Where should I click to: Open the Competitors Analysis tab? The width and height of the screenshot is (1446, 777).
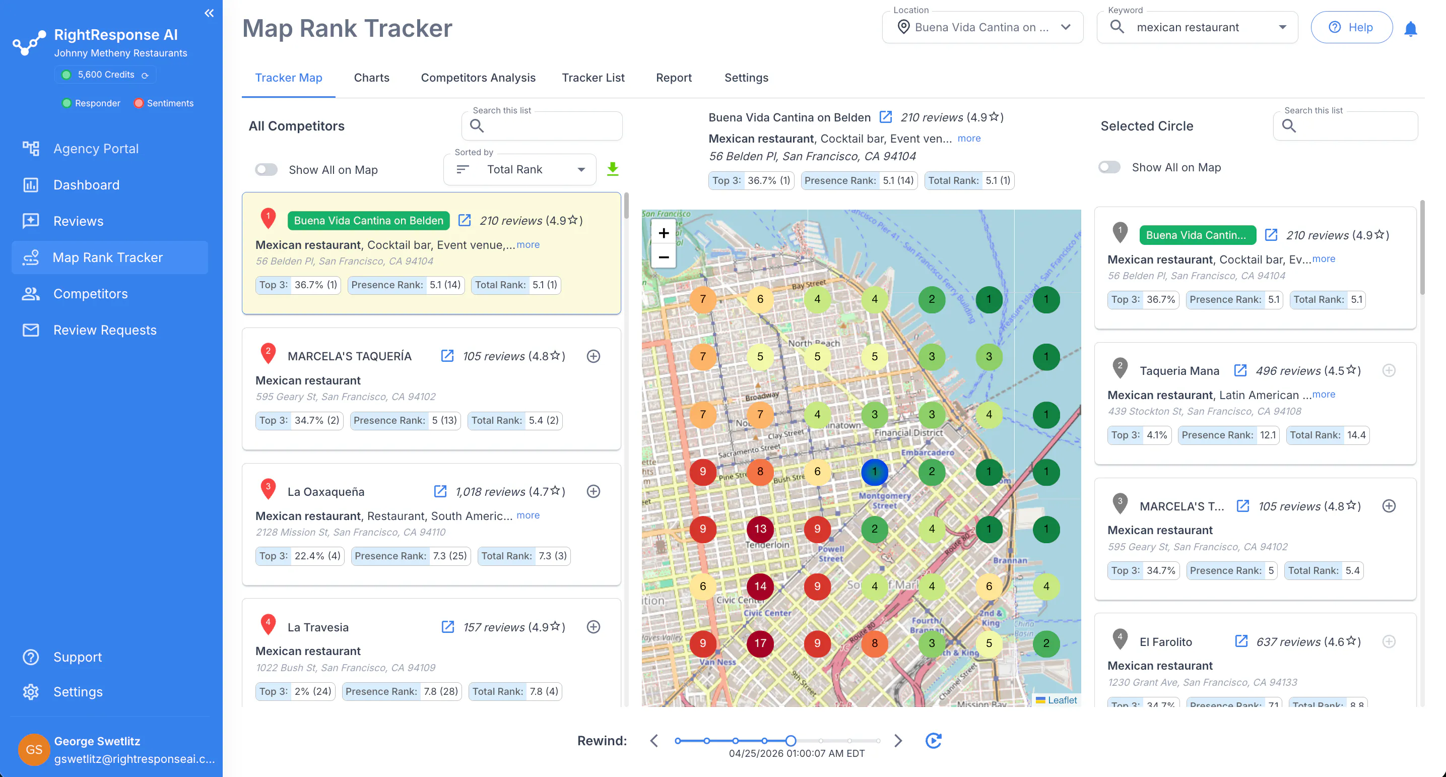[x=478, y=78]
